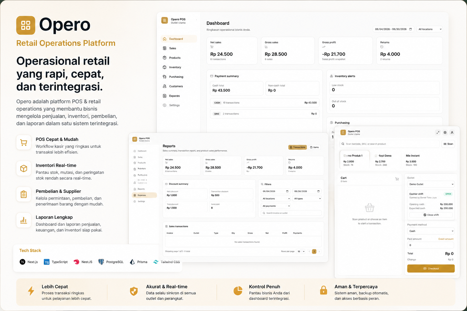Click the Close shift button
This screenshot has height=311, width=467.
[x=431, y=215]
